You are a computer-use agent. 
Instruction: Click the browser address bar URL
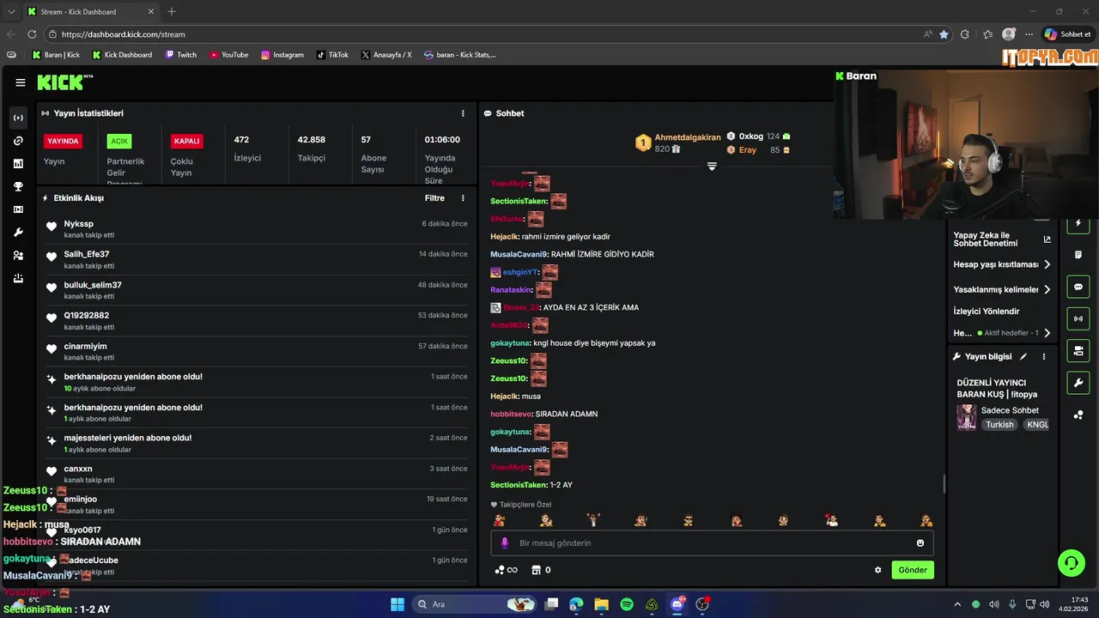tap(124, 34)
